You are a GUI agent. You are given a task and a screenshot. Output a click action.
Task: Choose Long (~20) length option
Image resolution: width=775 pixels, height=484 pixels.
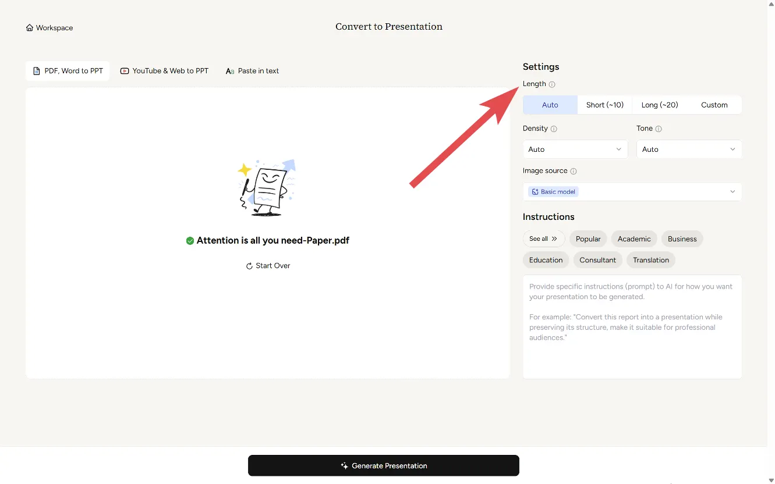tap(659, 105)
